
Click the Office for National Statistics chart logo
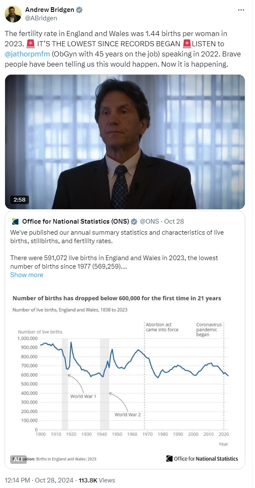coord(202,458)
